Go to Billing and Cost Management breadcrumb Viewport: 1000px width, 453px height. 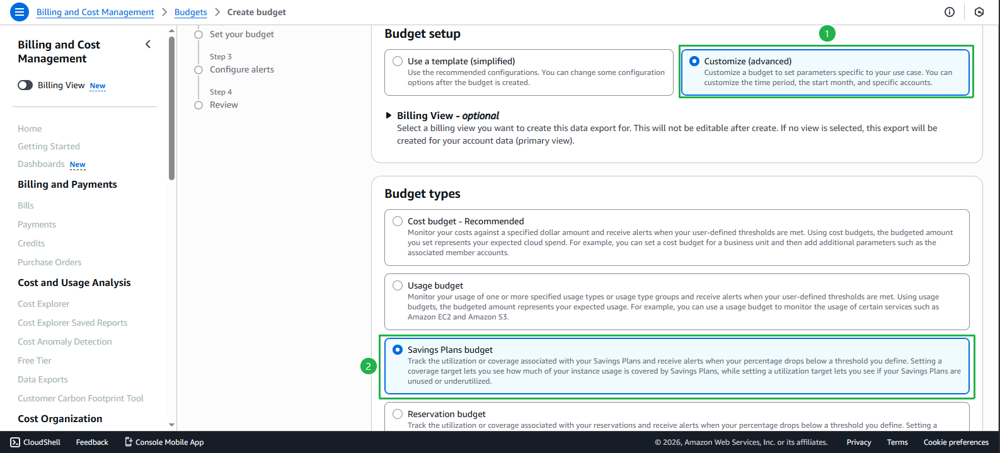pyautogui.click(x=95, y=12)
